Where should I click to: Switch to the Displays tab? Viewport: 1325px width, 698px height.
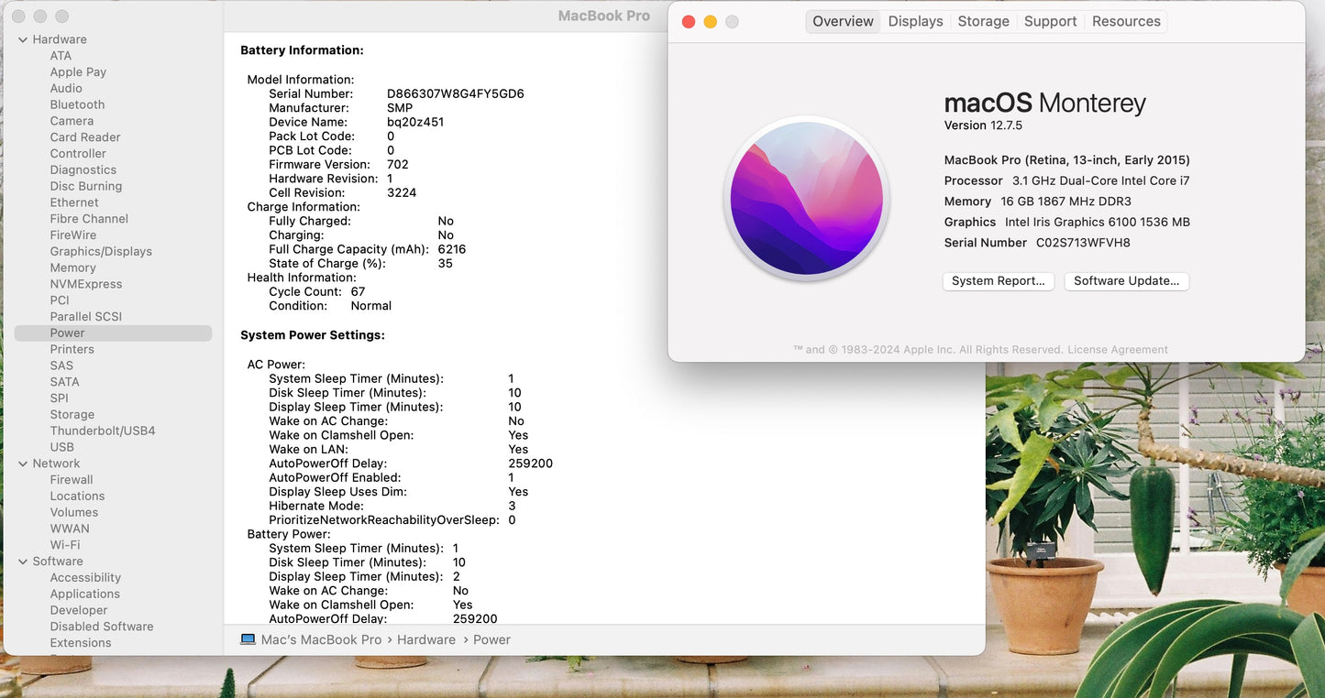(915, 21)
